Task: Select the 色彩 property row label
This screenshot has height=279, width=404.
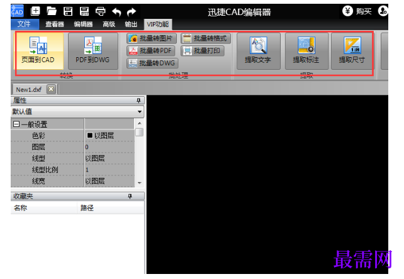Action: (x=38, y=136)
